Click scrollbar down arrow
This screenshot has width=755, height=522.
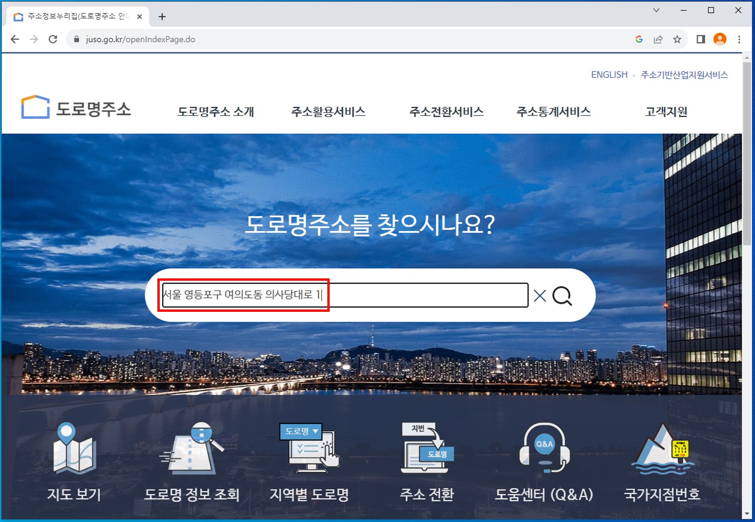[x=747, y=514]
